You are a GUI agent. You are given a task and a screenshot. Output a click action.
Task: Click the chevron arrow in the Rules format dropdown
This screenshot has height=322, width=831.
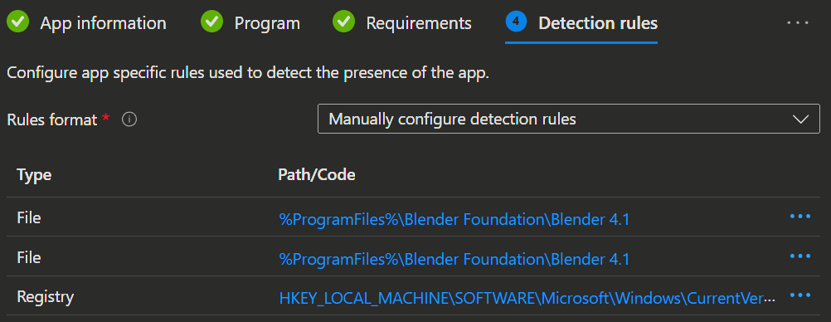(801, 120)
